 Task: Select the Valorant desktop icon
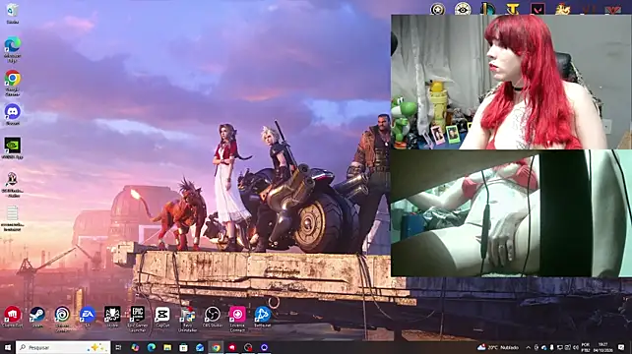(x=537, y=8)
